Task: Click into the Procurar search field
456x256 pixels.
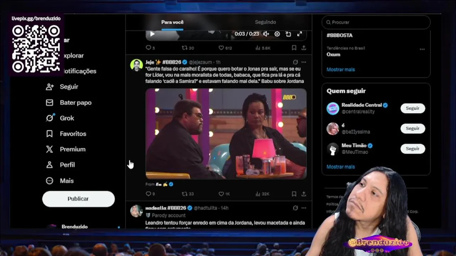Action: [376, 22]
